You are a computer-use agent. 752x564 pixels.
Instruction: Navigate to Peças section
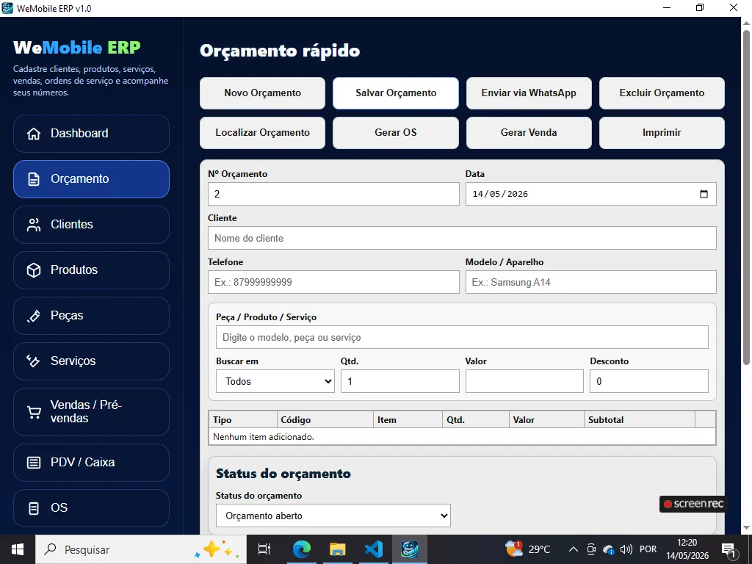click(91, 316)
